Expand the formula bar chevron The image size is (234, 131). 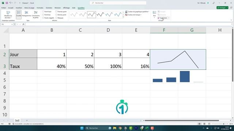pos(232,24)
